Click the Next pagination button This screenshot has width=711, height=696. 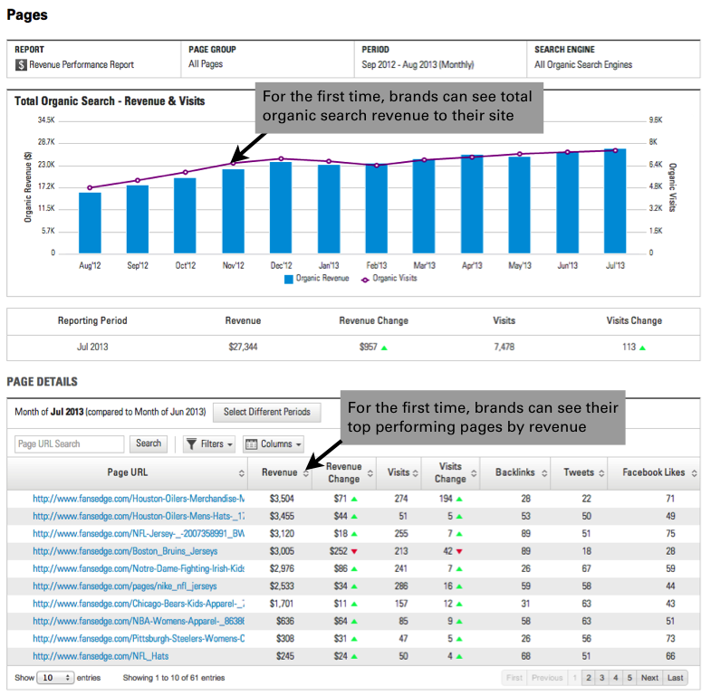649,678
